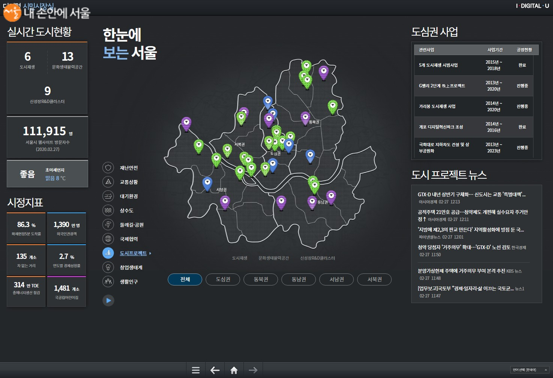Click the 상수도 water waves icon
Image resolution: width=553 pixels, height=378 pixels.
click(108, 211)
